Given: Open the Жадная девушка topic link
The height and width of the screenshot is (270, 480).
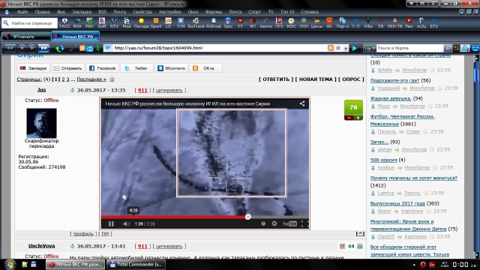Looking at the screenshot, I should [391, 98].
